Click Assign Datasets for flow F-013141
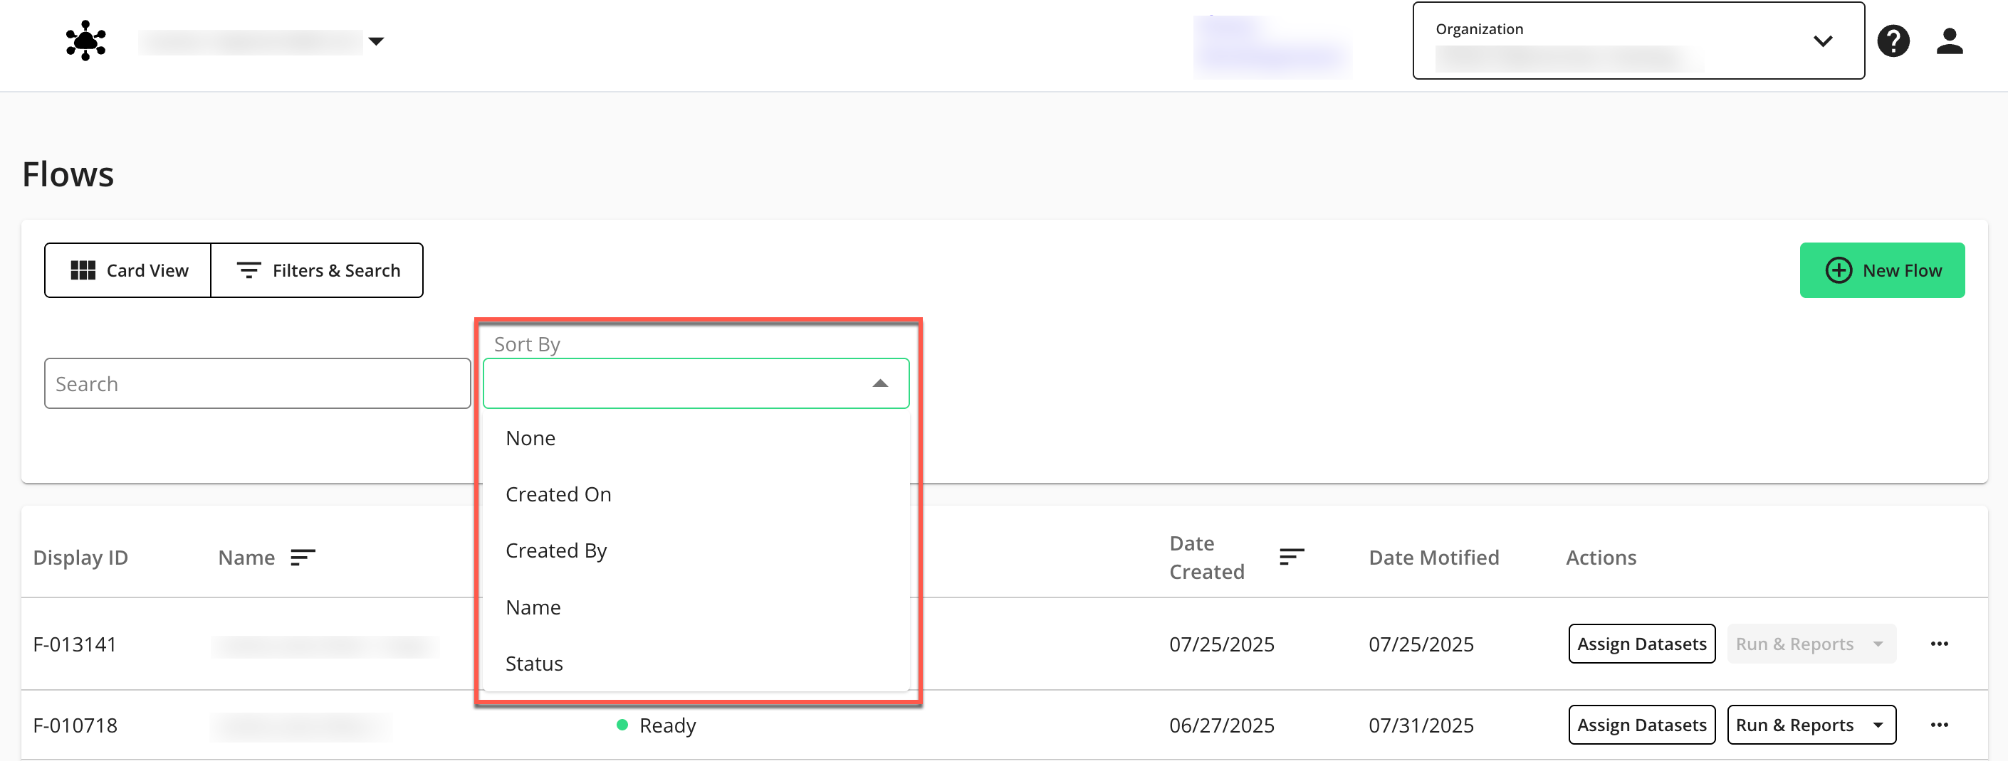The width and height of the screenshot is (2008, 761). pos(1641,644)
